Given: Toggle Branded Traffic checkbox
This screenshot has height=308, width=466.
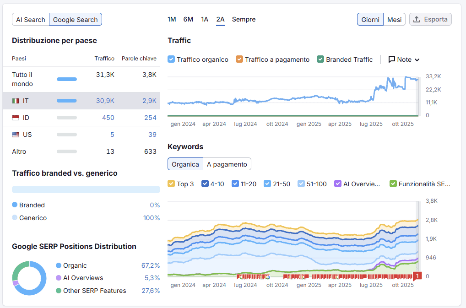Looking at the screenshot, I should 320,59.
